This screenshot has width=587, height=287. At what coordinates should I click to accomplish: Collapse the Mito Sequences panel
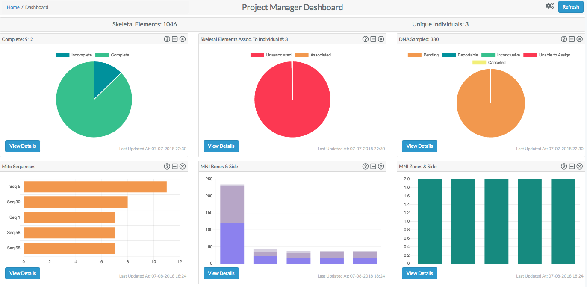[175, 166]
